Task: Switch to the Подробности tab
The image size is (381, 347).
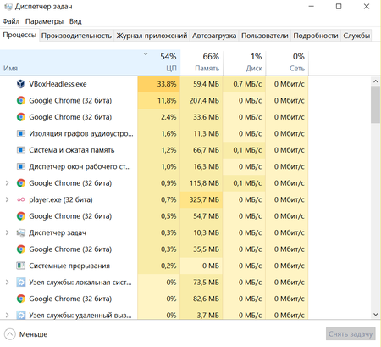Action: [x=316, y=36]
